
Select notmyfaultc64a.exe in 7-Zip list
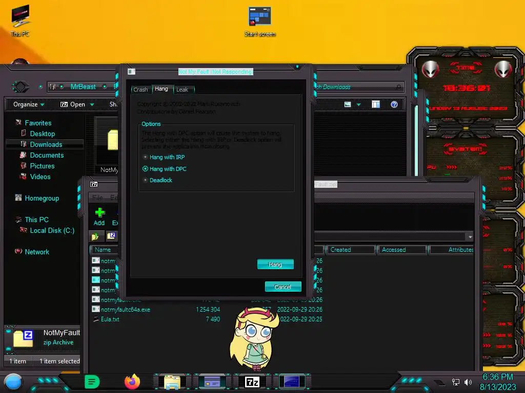[125, 310]
